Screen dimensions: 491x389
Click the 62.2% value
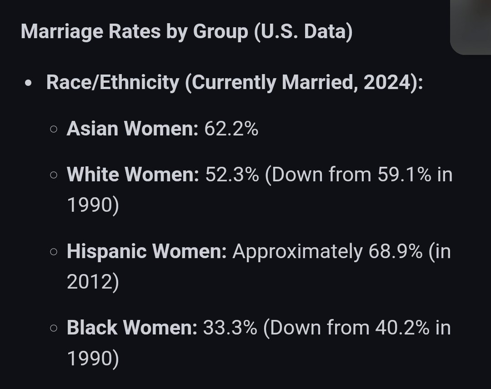[231, 129]
